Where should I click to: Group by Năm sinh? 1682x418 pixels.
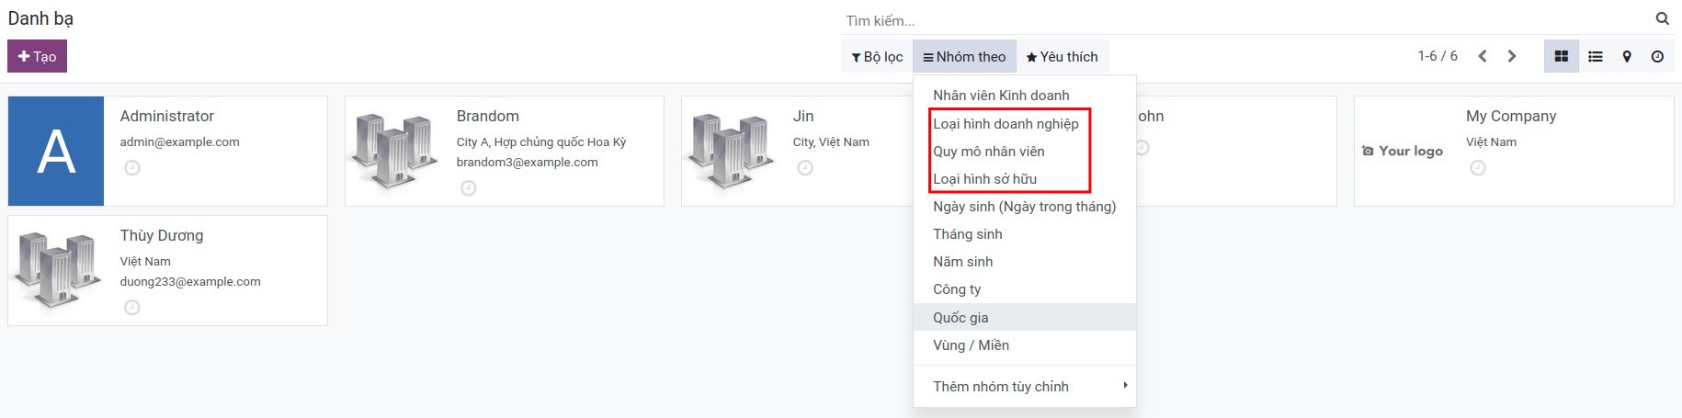click(1025, 262)
